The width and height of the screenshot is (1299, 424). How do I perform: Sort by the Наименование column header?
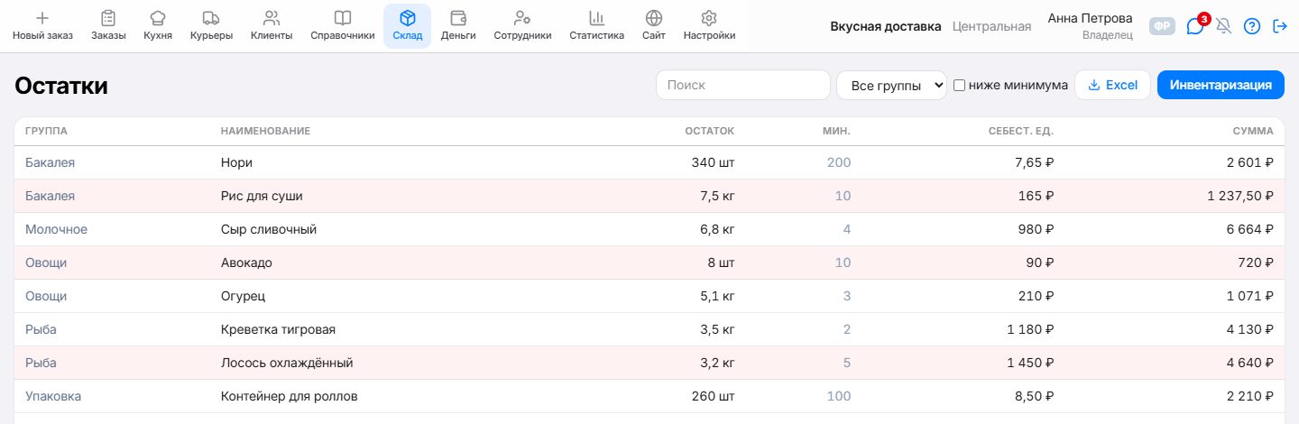[x=265, y=131]
